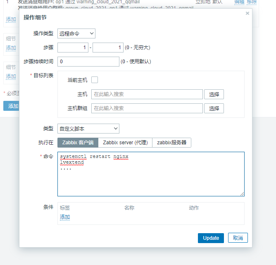Cancel the dialog with 取消 button

(x=238, y=238)
